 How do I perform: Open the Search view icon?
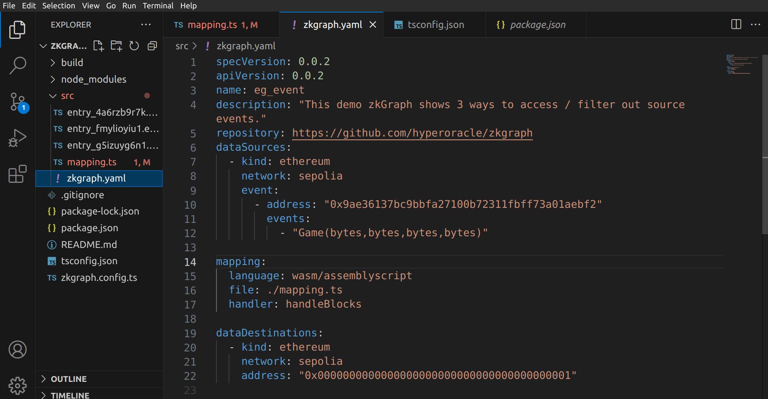point(17,66)
